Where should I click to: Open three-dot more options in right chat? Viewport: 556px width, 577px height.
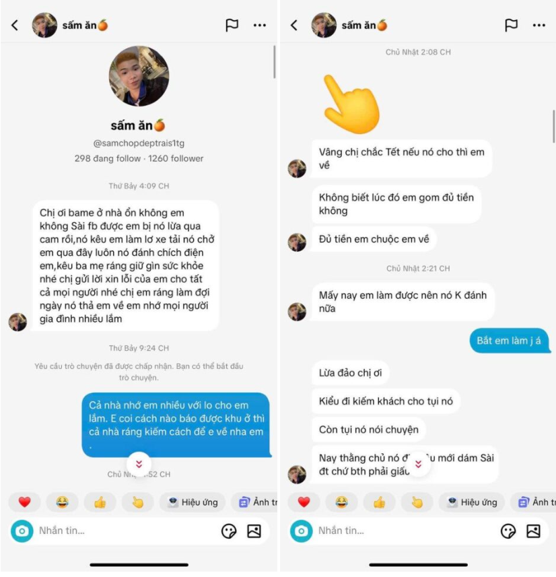[x=539, y=26]
